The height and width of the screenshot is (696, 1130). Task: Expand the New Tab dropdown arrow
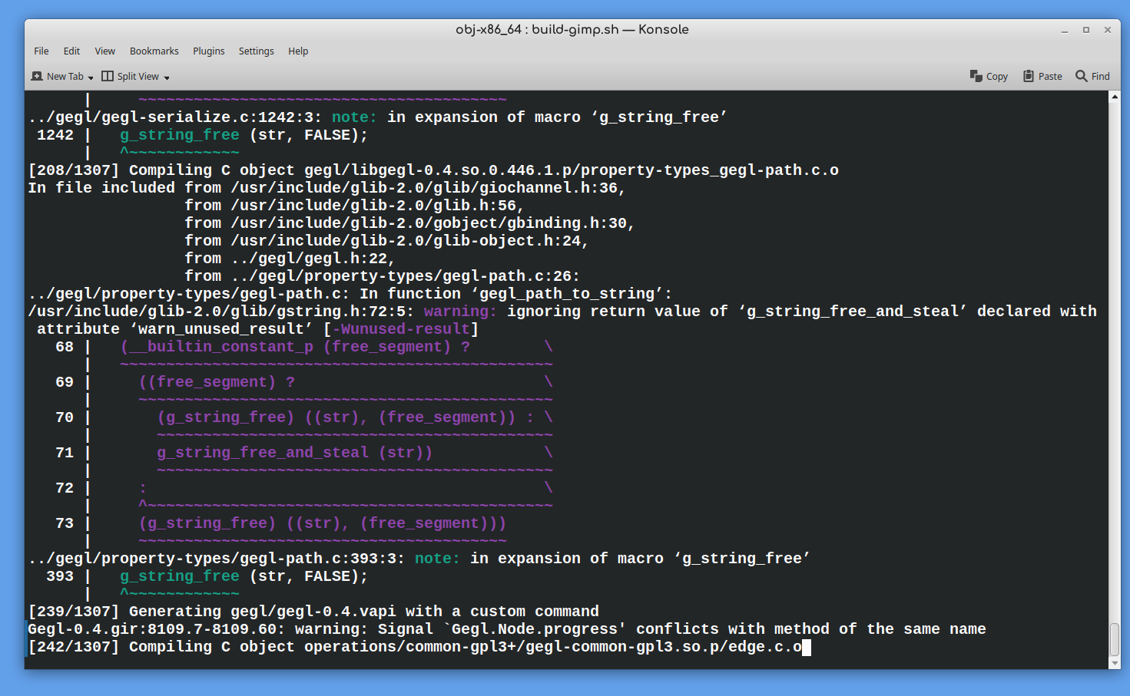[x=91, y=78]
